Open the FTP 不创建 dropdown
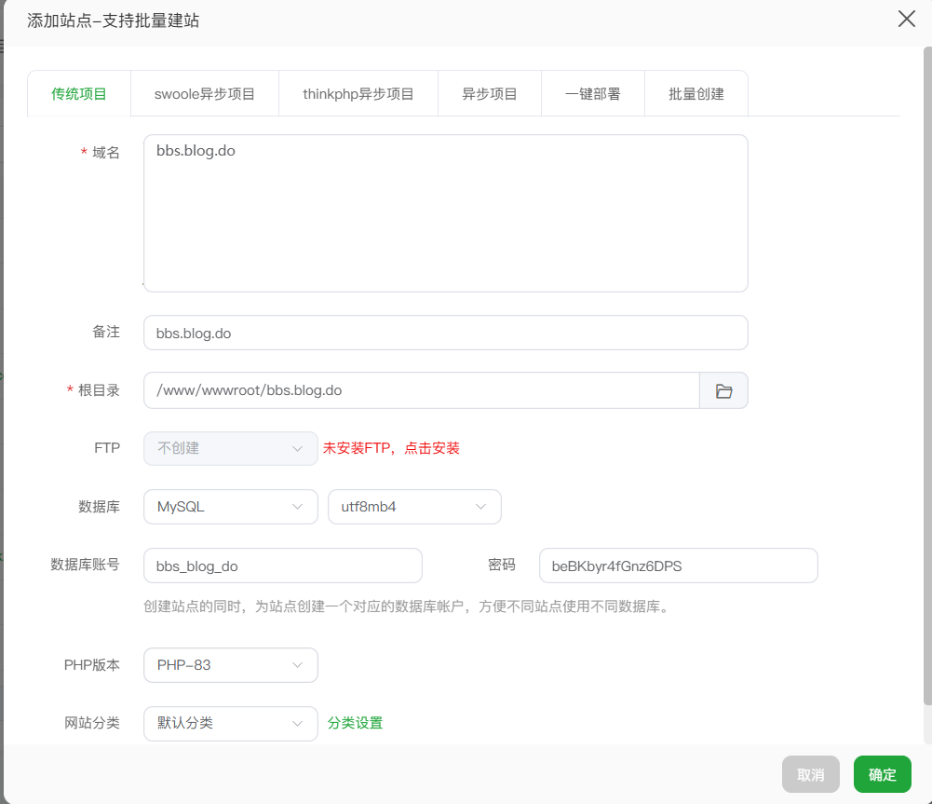Viewport: 932px width, 804px height. point(231,448)
